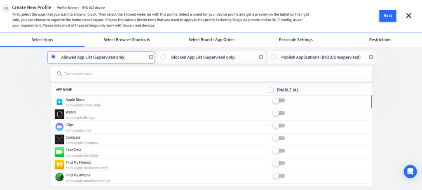Select Allowed App List radio button
422x190 pixels.
click(x=53, y=57)
